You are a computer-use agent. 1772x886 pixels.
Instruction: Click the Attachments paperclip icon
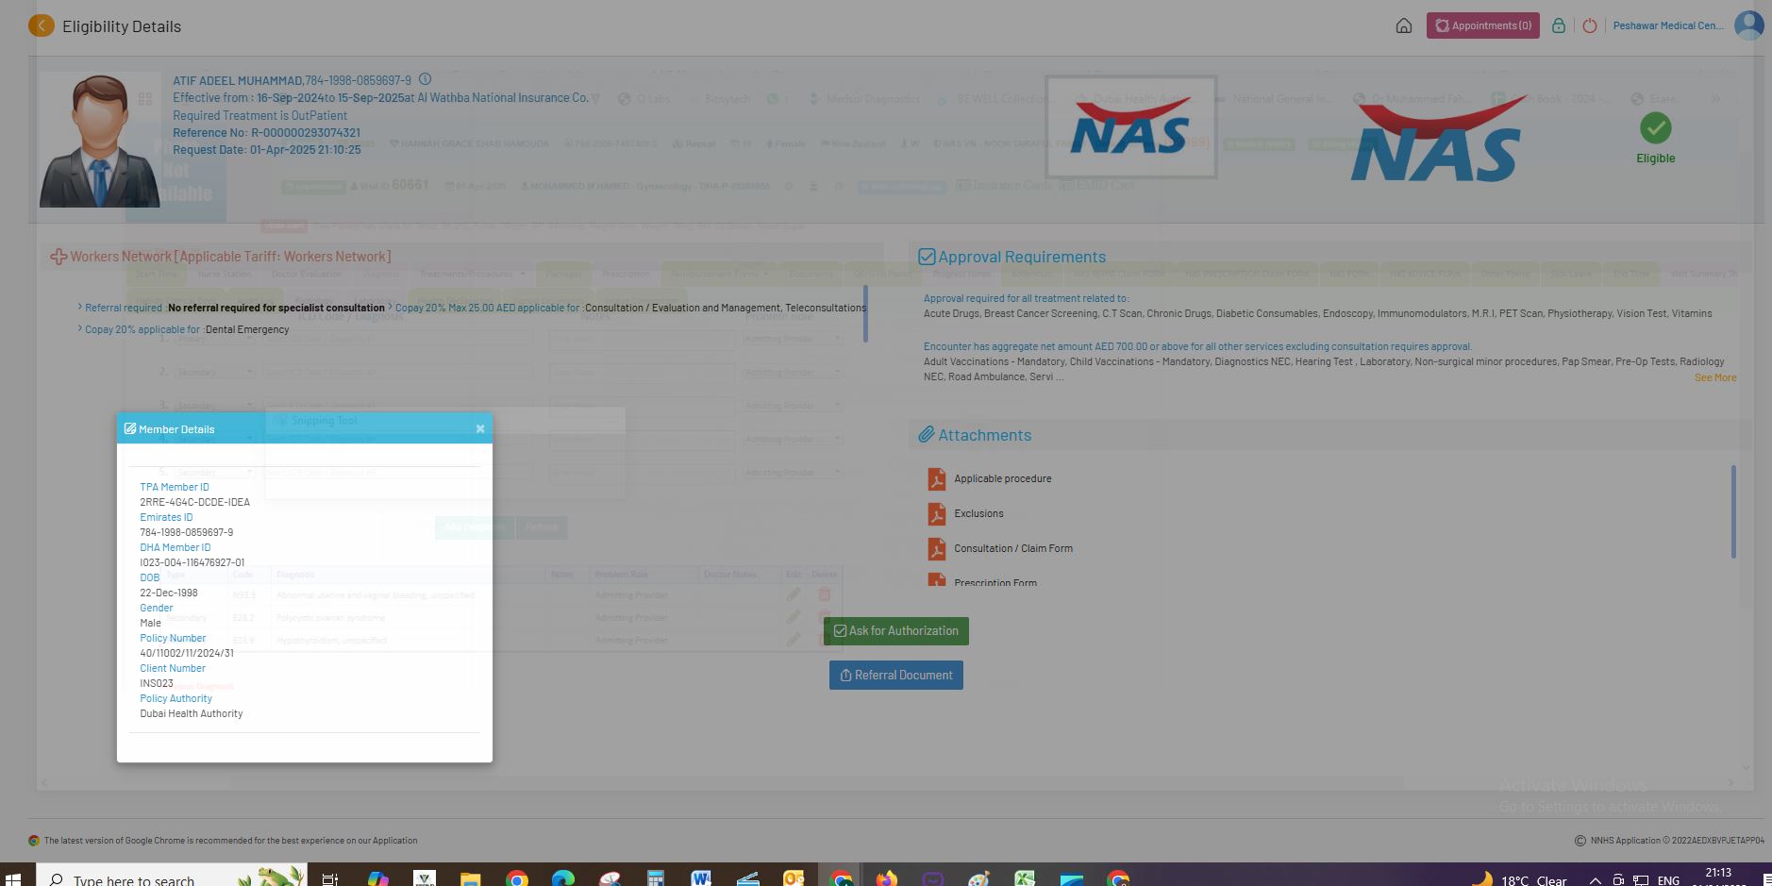pyautogui.click(x=927, y=435)
